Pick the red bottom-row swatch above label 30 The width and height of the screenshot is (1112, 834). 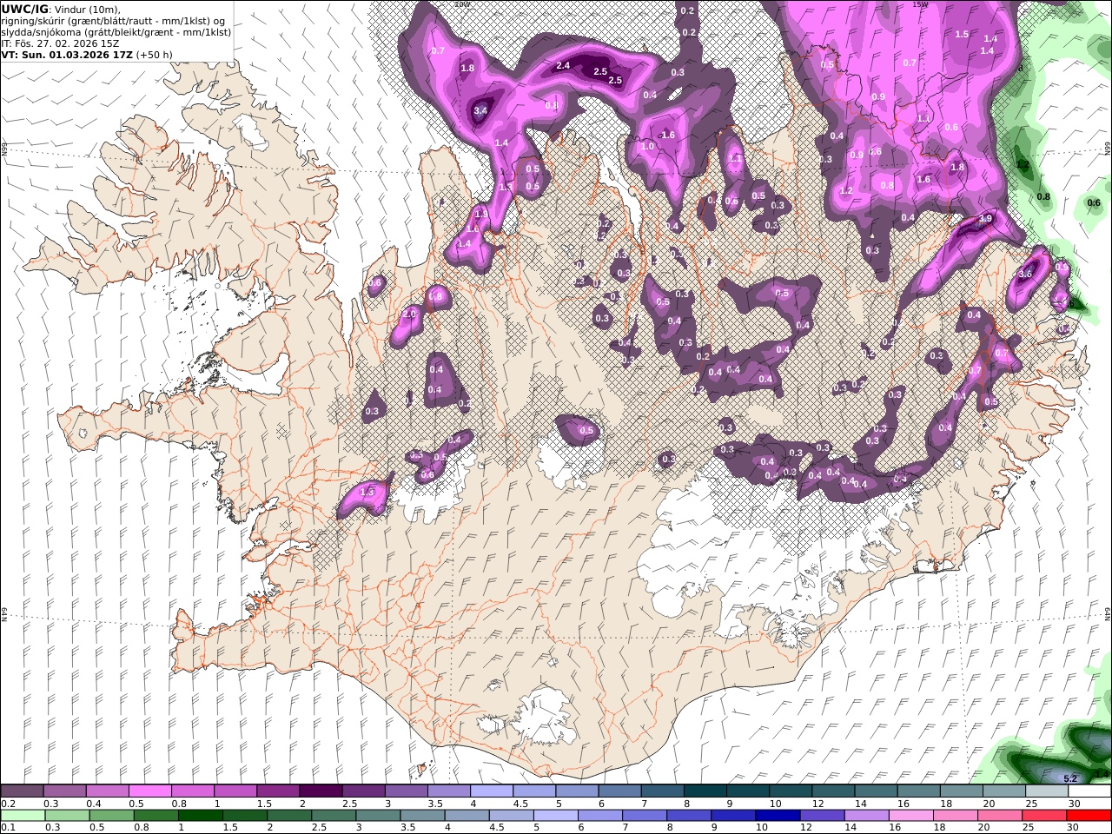[x=1088, y=816]
